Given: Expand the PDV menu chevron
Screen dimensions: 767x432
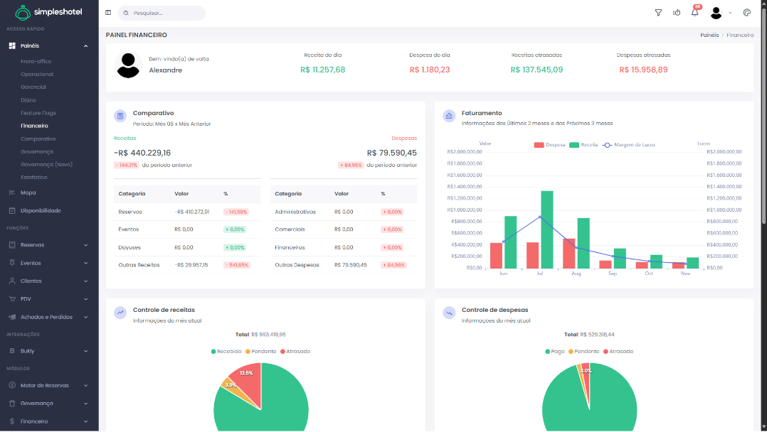Looking at the screenshot, I should click(x=85, y=299).
